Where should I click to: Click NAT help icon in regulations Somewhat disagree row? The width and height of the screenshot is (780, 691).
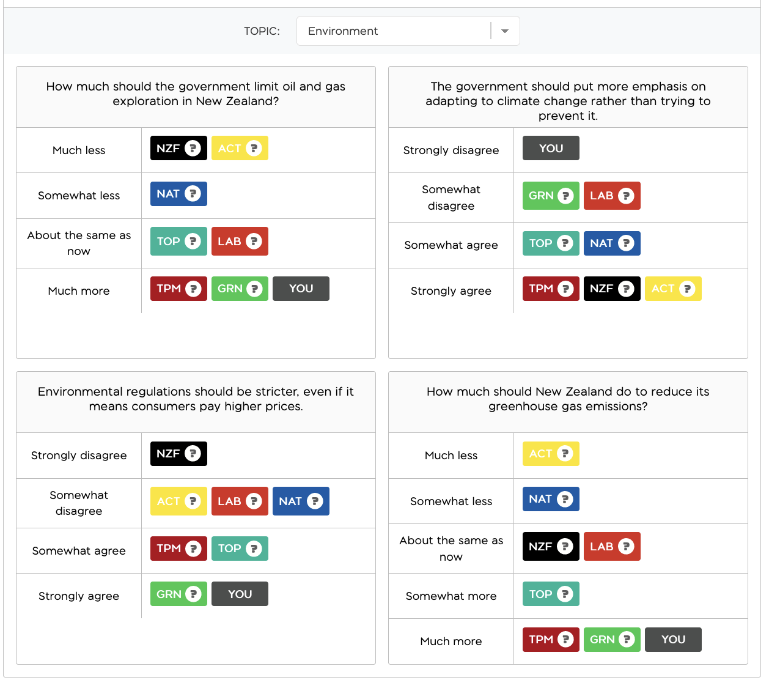(315, 501)
